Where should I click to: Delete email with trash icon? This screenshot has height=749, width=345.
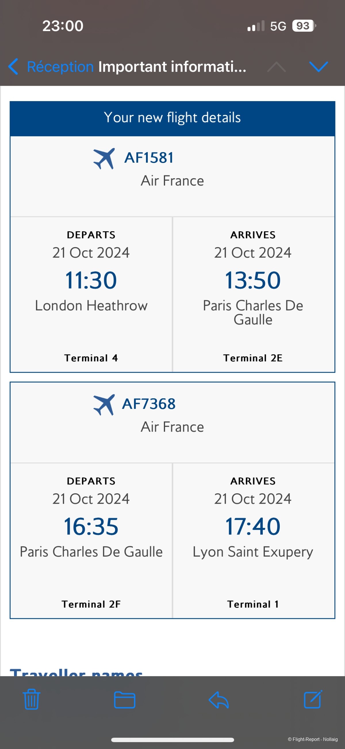pos(31,699)
